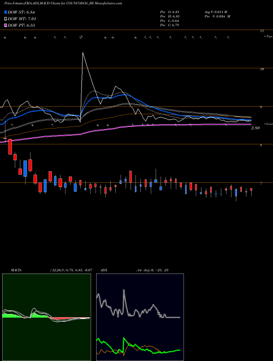Click the first large red candlestick
This screenshot has width=273, height=361.
point(10,147)
